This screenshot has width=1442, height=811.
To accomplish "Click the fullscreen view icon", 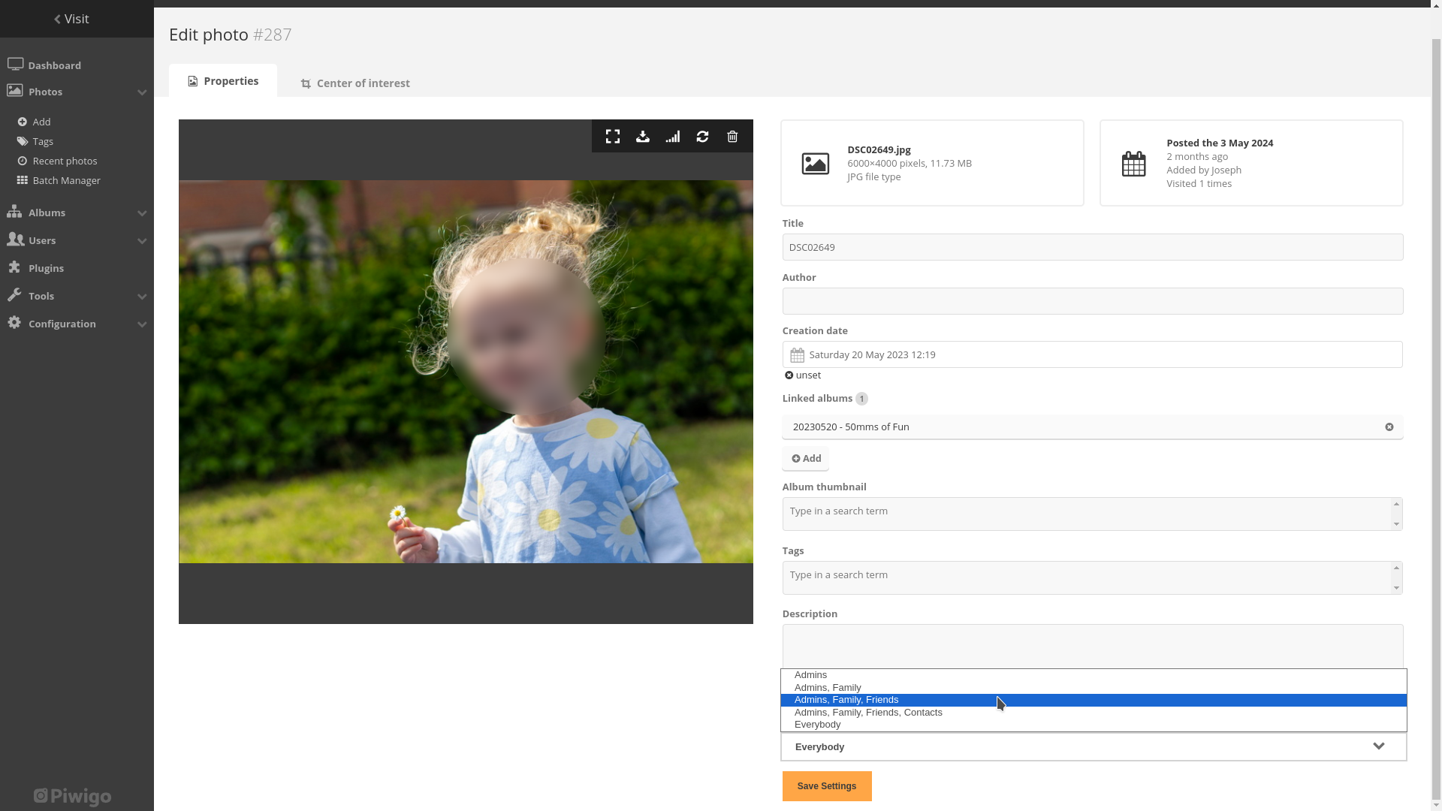I will 611,137.
